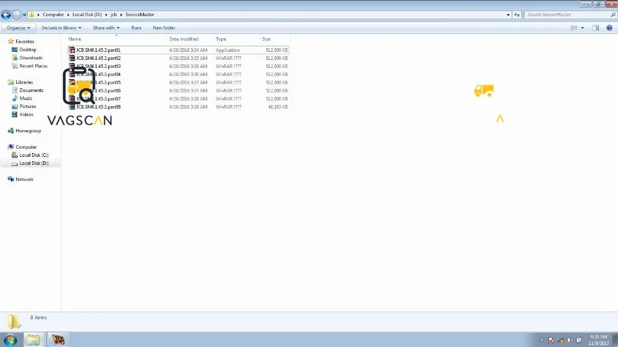The height and width of the screenshot is (347, 618).
Task: Open the view options dropdown arrow
Action: 583,28
